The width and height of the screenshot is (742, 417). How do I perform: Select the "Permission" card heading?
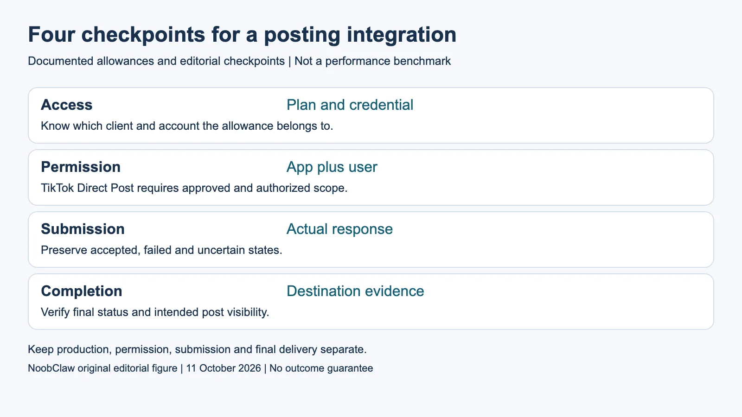point(81,167)
